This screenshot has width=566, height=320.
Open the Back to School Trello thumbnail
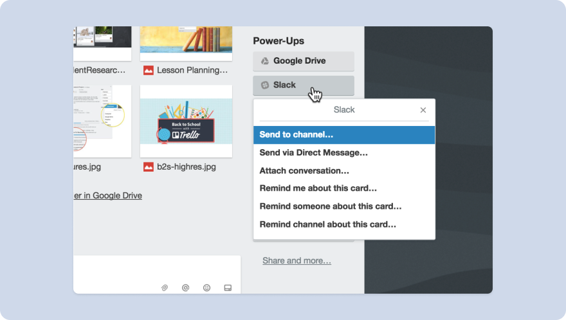click(186, 121)
